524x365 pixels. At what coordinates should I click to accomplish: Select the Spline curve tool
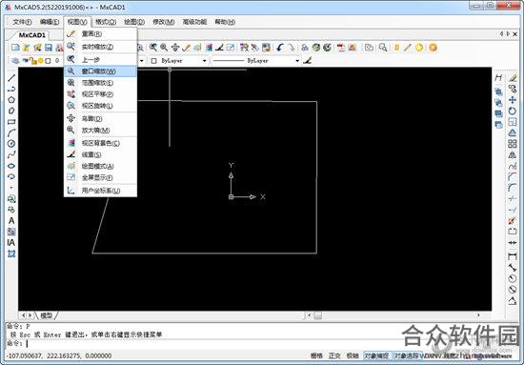pos(11,154)
